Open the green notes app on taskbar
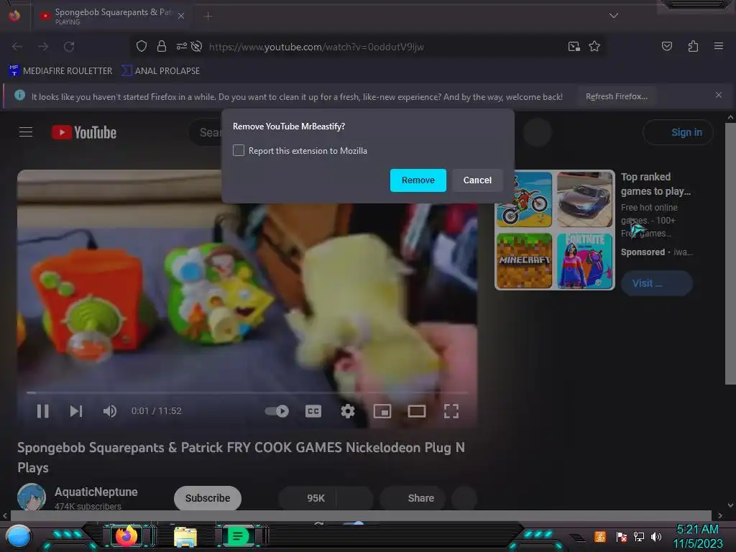This screenshot has height=552, width=736. coord(238,536)
